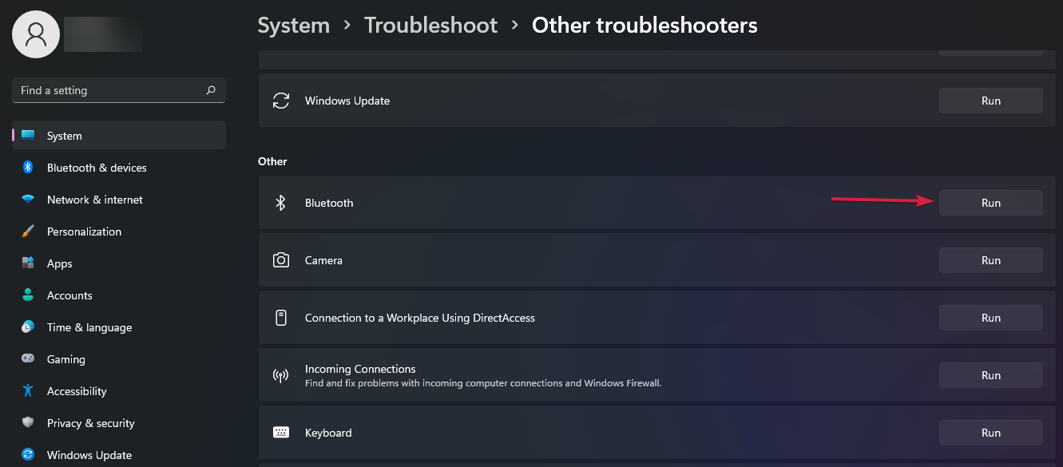Viewport: 1063px width, 467px height.
Task: Run the Camera troubleshooter
Action: pos(990,259)
